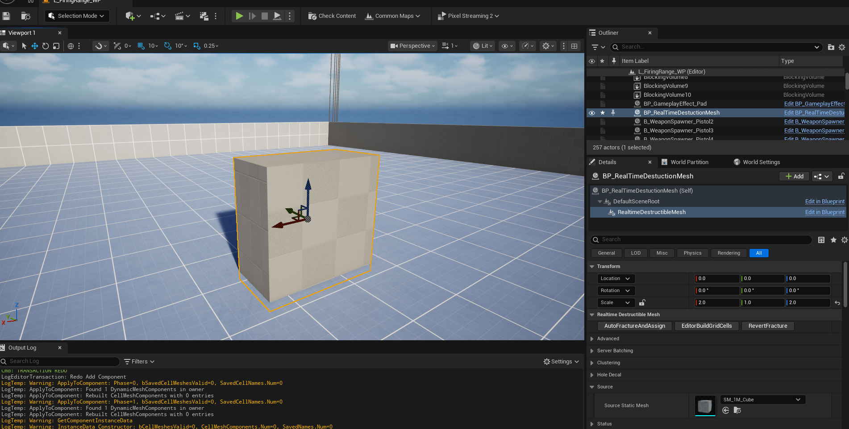Select the scale gizmo tool

coord(56,46)
